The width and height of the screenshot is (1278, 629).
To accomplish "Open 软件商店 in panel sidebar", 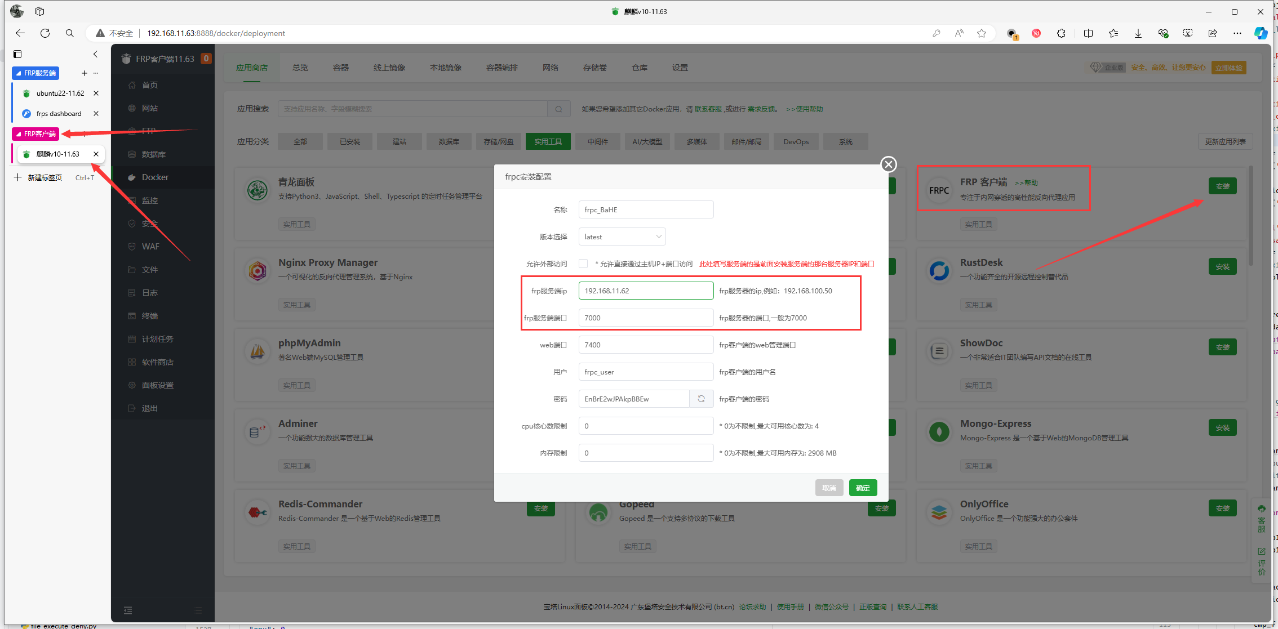I will pos(157,362).
